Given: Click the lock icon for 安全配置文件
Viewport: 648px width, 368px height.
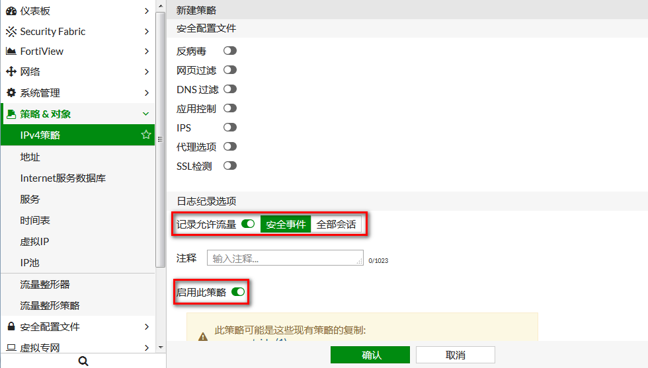Looking at the screenshot, I should 11,326.
